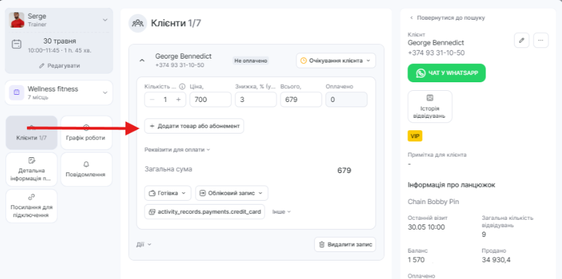Increase quantity with the plus button
562x279 pixels.
pyautogui.click(x=177, y=99)
